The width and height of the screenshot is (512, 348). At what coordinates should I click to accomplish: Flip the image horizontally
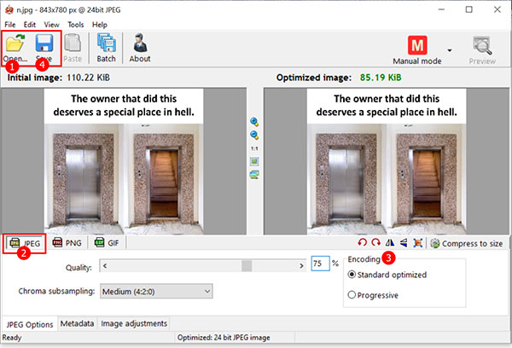click(x=390, y=243)
